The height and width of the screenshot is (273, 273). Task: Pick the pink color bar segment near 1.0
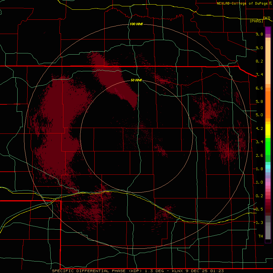tap(268, 184)
